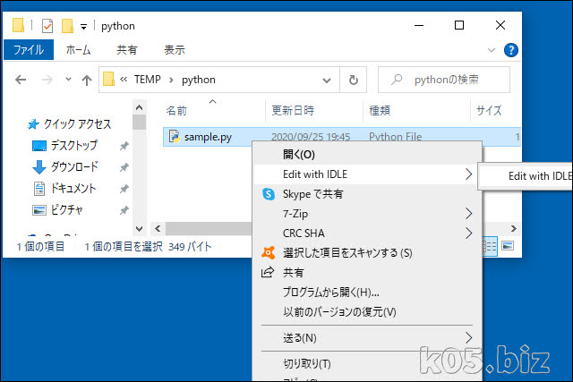The height and width of the screenshot is (382, 573).
Task: Click navigation pane scroll down arrow
Action: point(140,229)
